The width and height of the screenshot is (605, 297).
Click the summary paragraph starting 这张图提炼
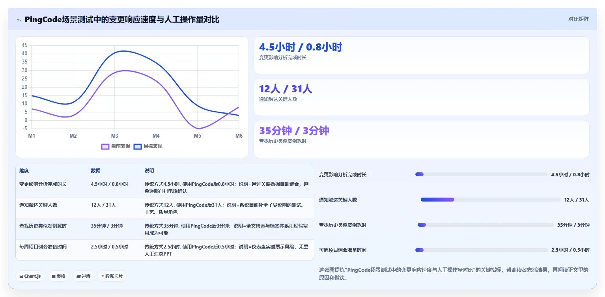pos(454,274)
